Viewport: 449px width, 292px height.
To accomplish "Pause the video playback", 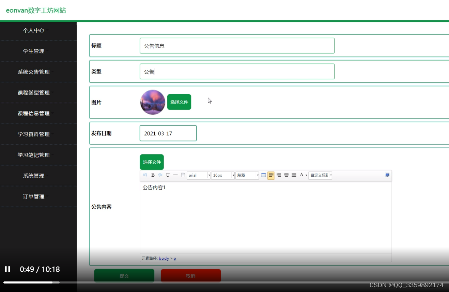I will (7, 270).
